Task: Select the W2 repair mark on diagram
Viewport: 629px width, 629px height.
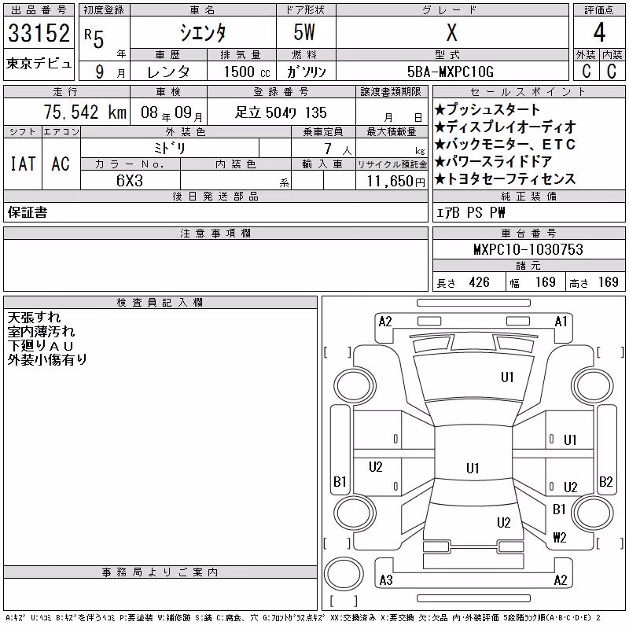Action: 560,537
